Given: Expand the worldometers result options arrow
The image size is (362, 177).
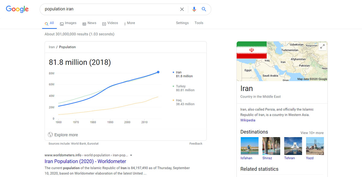Looking at the screenshot, I should 131,155.
